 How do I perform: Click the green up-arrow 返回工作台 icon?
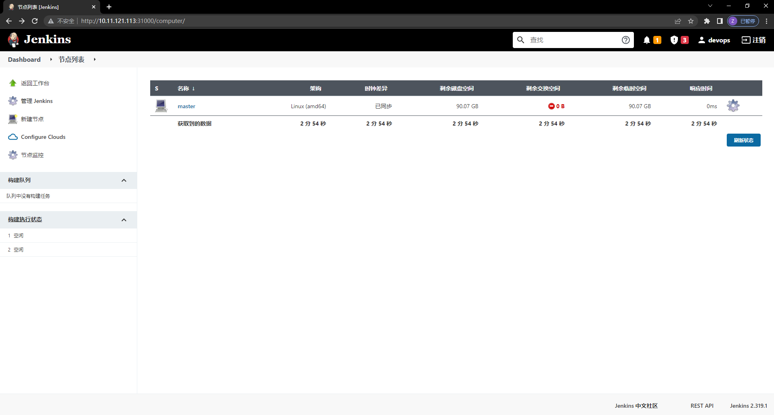[13, 83]
